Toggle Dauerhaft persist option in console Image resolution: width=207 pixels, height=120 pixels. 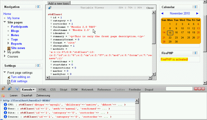pyautogui.click(x=27, y=96)
